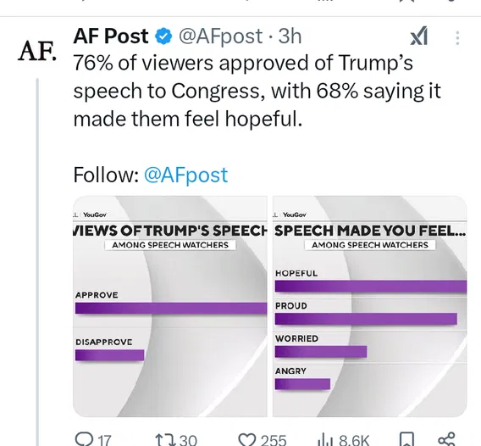
Task: Share the tweet via share icon
Action: tap(446, 439)
